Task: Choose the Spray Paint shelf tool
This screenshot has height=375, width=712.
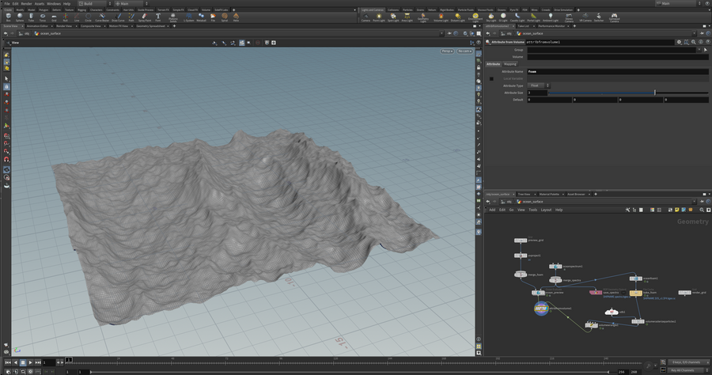Action: pos(146,16)
